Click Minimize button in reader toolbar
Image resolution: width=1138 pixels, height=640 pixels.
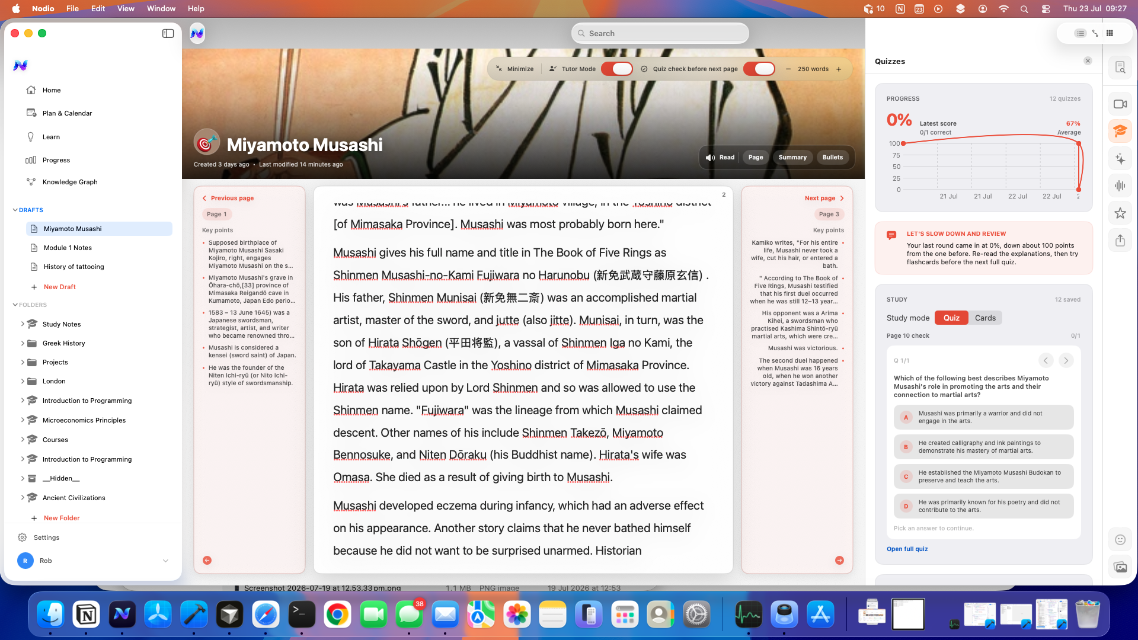pyautogui.click(x=514, y=69)
